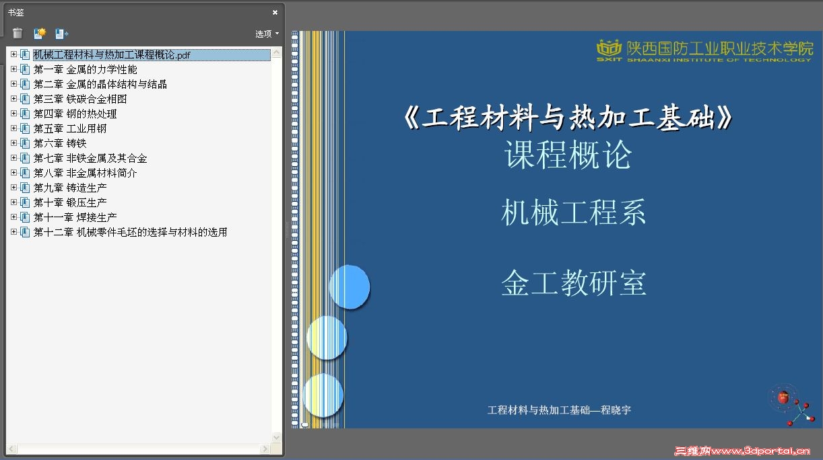Expand the 第二章 金属的晶体结构与结晶 bookmark

[13, 84]
